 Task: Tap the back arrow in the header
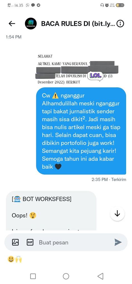click(x=12, y=24)
